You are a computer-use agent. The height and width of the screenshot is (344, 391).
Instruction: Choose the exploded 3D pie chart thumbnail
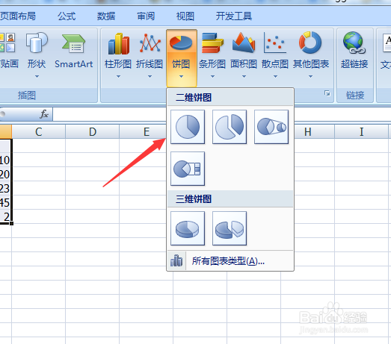click(x=230, y=228)
